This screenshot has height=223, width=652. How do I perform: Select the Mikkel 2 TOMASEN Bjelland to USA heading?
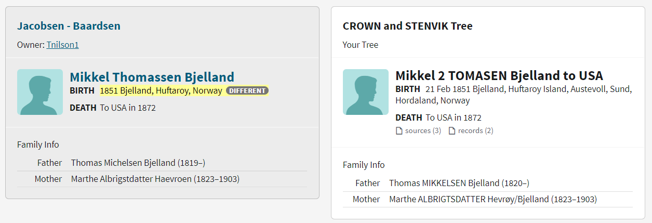[499, 75]
